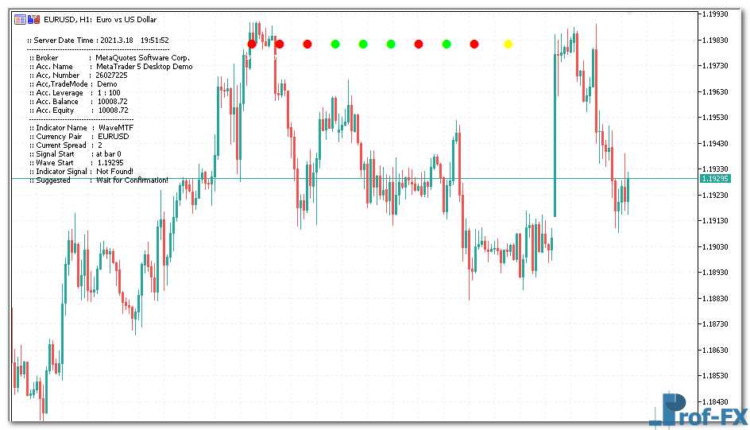
Task: Click the rightmost green signal dot
Action: (447, 45)
